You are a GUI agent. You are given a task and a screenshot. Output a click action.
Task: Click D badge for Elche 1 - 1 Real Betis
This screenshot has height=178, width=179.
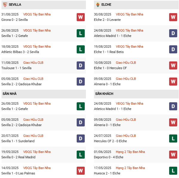173,49
